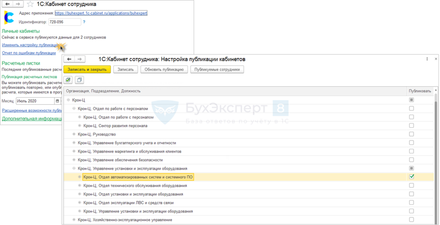Click Публикация расчетных листков heading
The image size is (440, 225).
(x=30, y=77)
